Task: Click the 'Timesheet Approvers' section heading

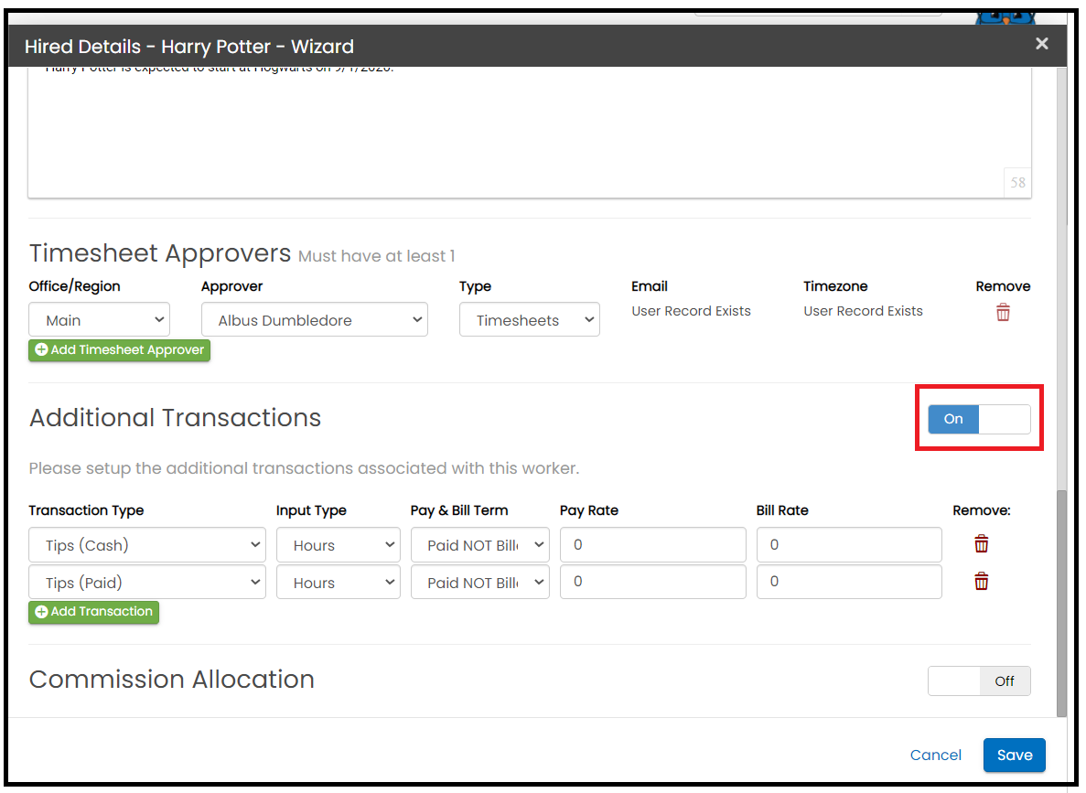Action: (x=160, y=253)
